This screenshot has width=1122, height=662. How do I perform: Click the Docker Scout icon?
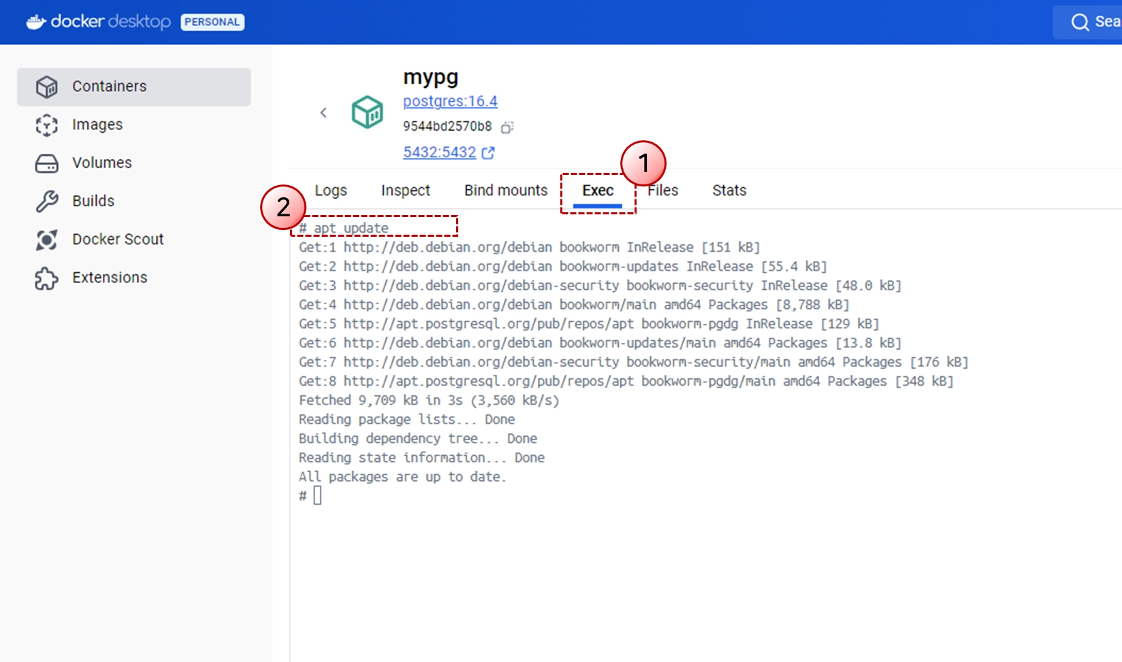coord(47,239)
